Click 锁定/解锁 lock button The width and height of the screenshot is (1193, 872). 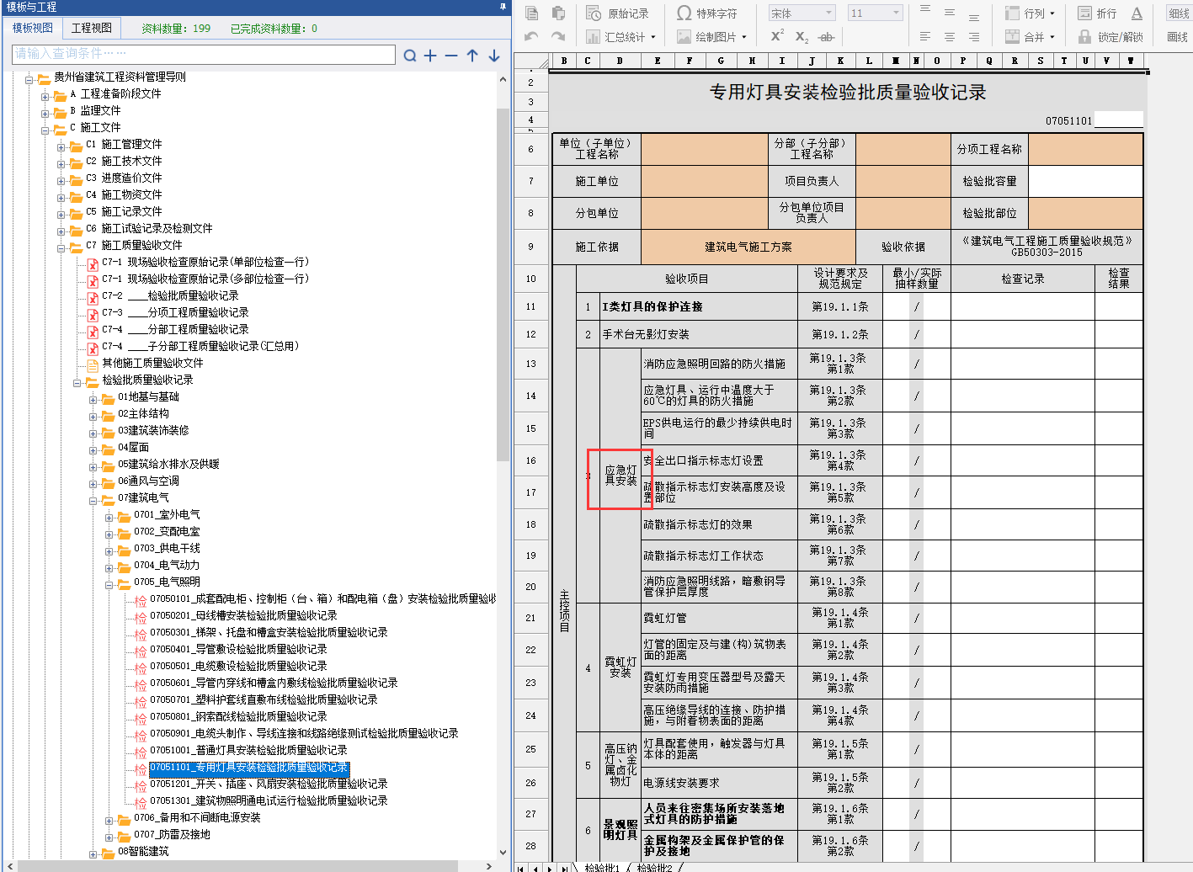point(1111,37)
